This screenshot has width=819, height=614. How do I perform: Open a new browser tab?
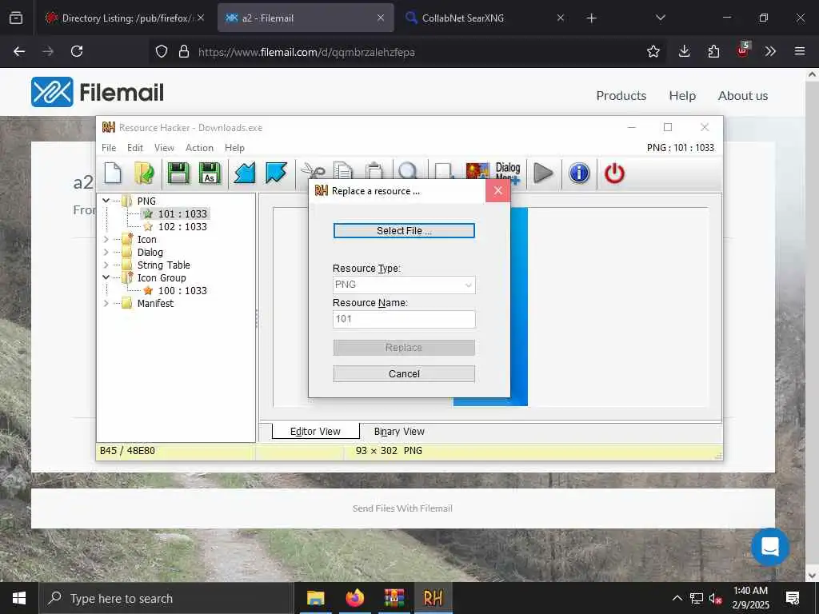591,18
